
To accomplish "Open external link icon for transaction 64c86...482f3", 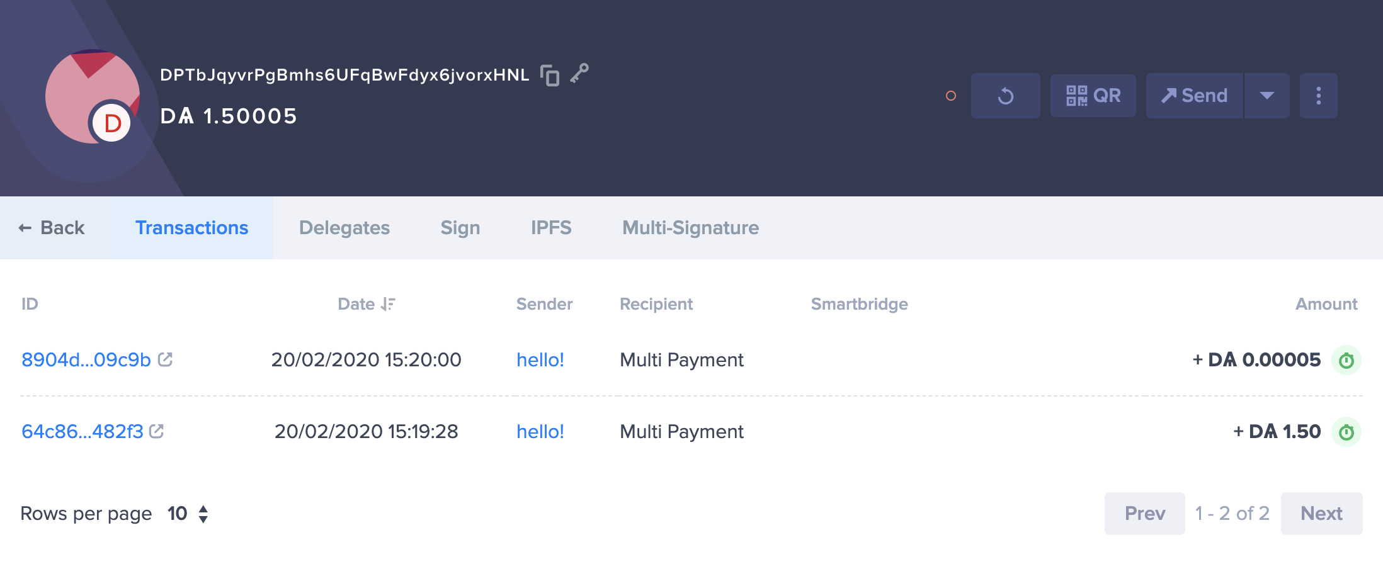I will pyautogui.click(x=157, y=431).
